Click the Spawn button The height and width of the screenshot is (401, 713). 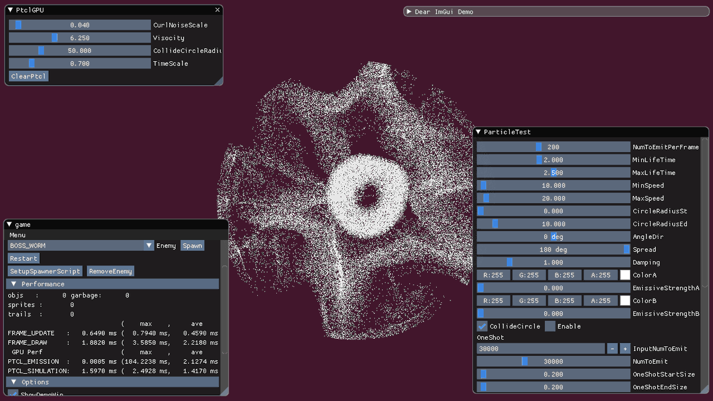192,245
